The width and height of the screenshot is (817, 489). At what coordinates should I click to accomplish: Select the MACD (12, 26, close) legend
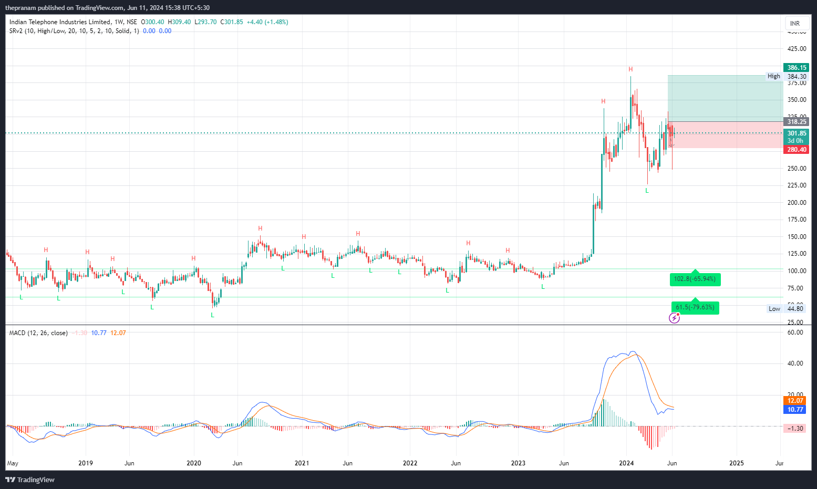(38, 333)
